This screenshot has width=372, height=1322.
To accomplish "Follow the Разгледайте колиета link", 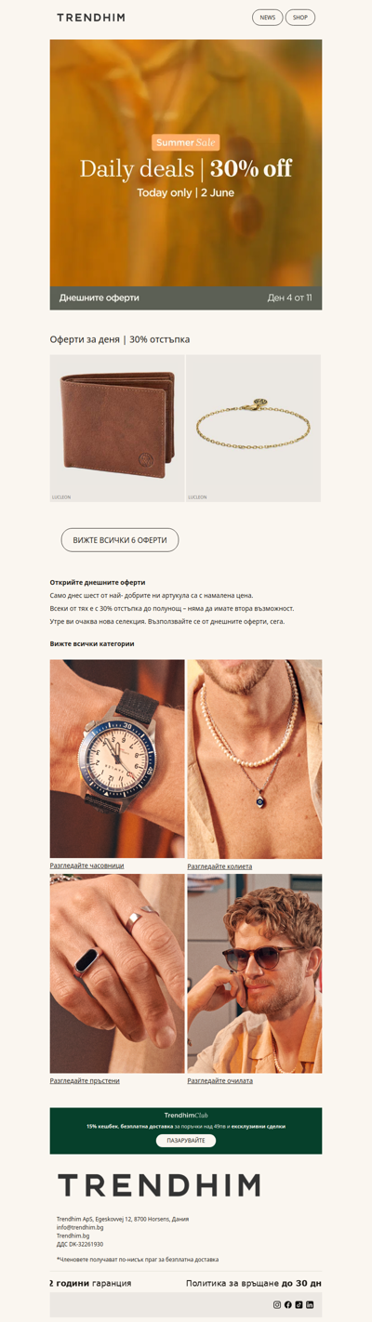I will tap(219, 866).
